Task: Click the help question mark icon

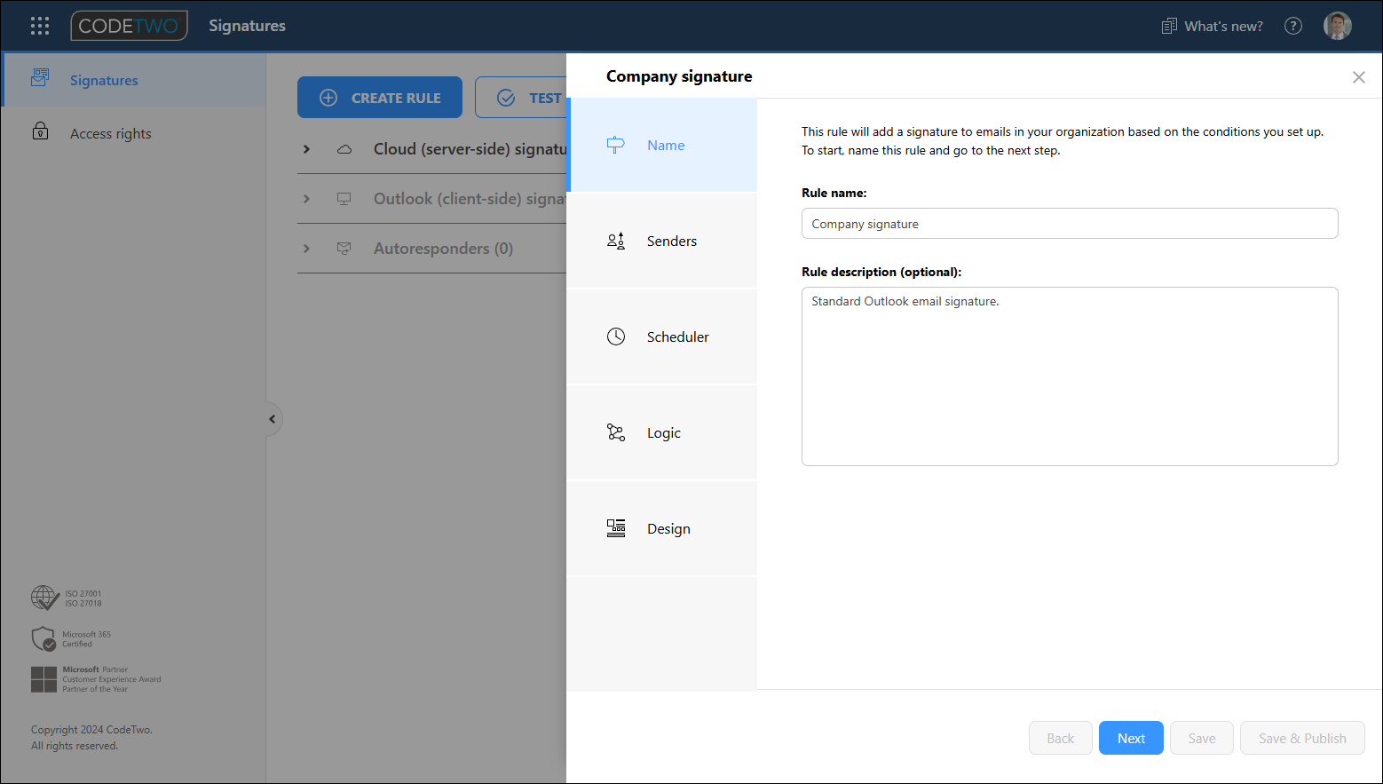Action: pyautogui.click(x=1293, y=26)
